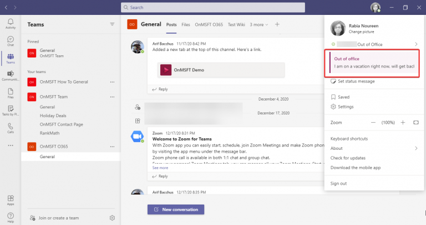Open the Activity bell icon
This screenshot has width=426, height=225.
(11, 24)
